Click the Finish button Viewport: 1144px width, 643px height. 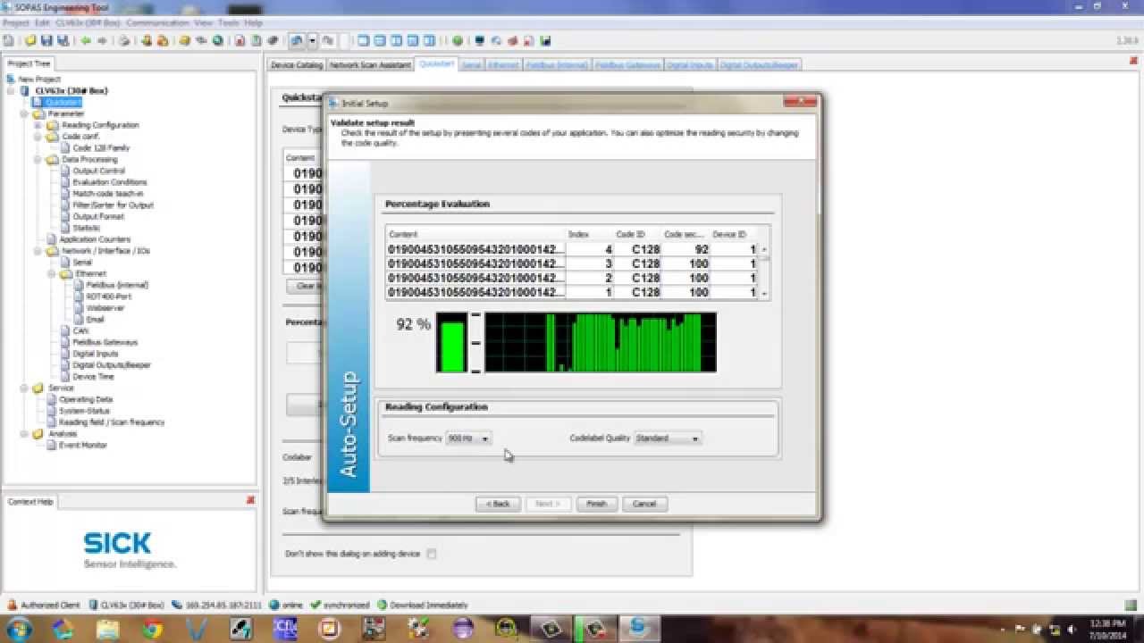[x=597, y=504]
